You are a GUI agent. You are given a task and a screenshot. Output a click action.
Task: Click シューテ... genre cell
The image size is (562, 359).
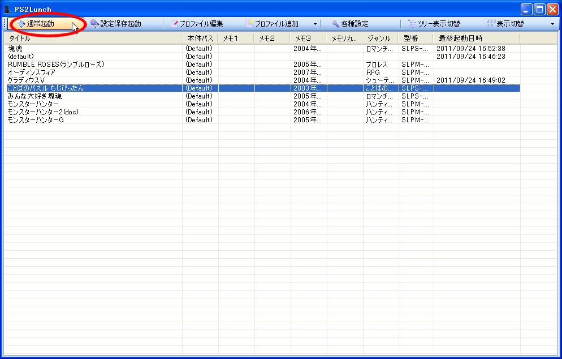(379, 80)
